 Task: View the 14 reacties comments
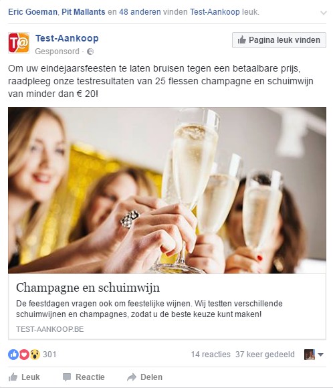pyautogui.click(x=211, y=355)
